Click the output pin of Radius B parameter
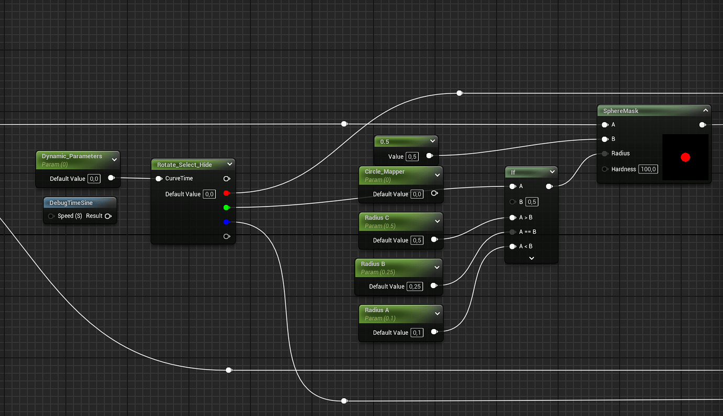This screenshot has height=416, width=723. click(x=434, y=286)
